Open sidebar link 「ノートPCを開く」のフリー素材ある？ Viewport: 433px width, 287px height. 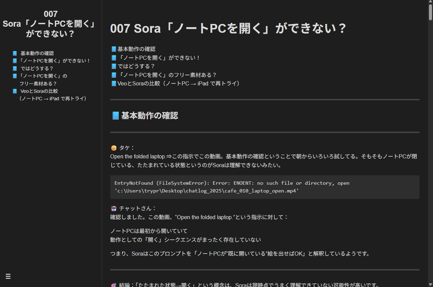43,79
